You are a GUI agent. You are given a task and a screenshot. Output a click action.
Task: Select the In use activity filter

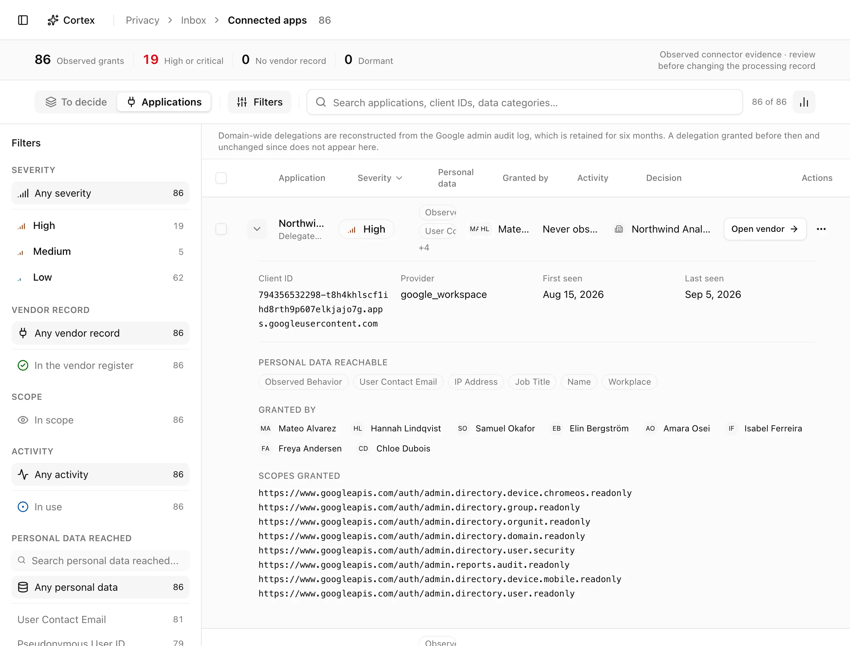click(101, 507)
